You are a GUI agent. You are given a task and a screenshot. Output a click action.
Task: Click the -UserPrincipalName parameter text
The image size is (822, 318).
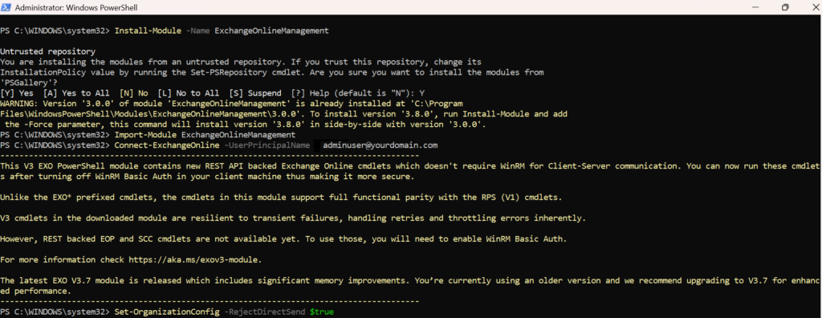point(267,145)
